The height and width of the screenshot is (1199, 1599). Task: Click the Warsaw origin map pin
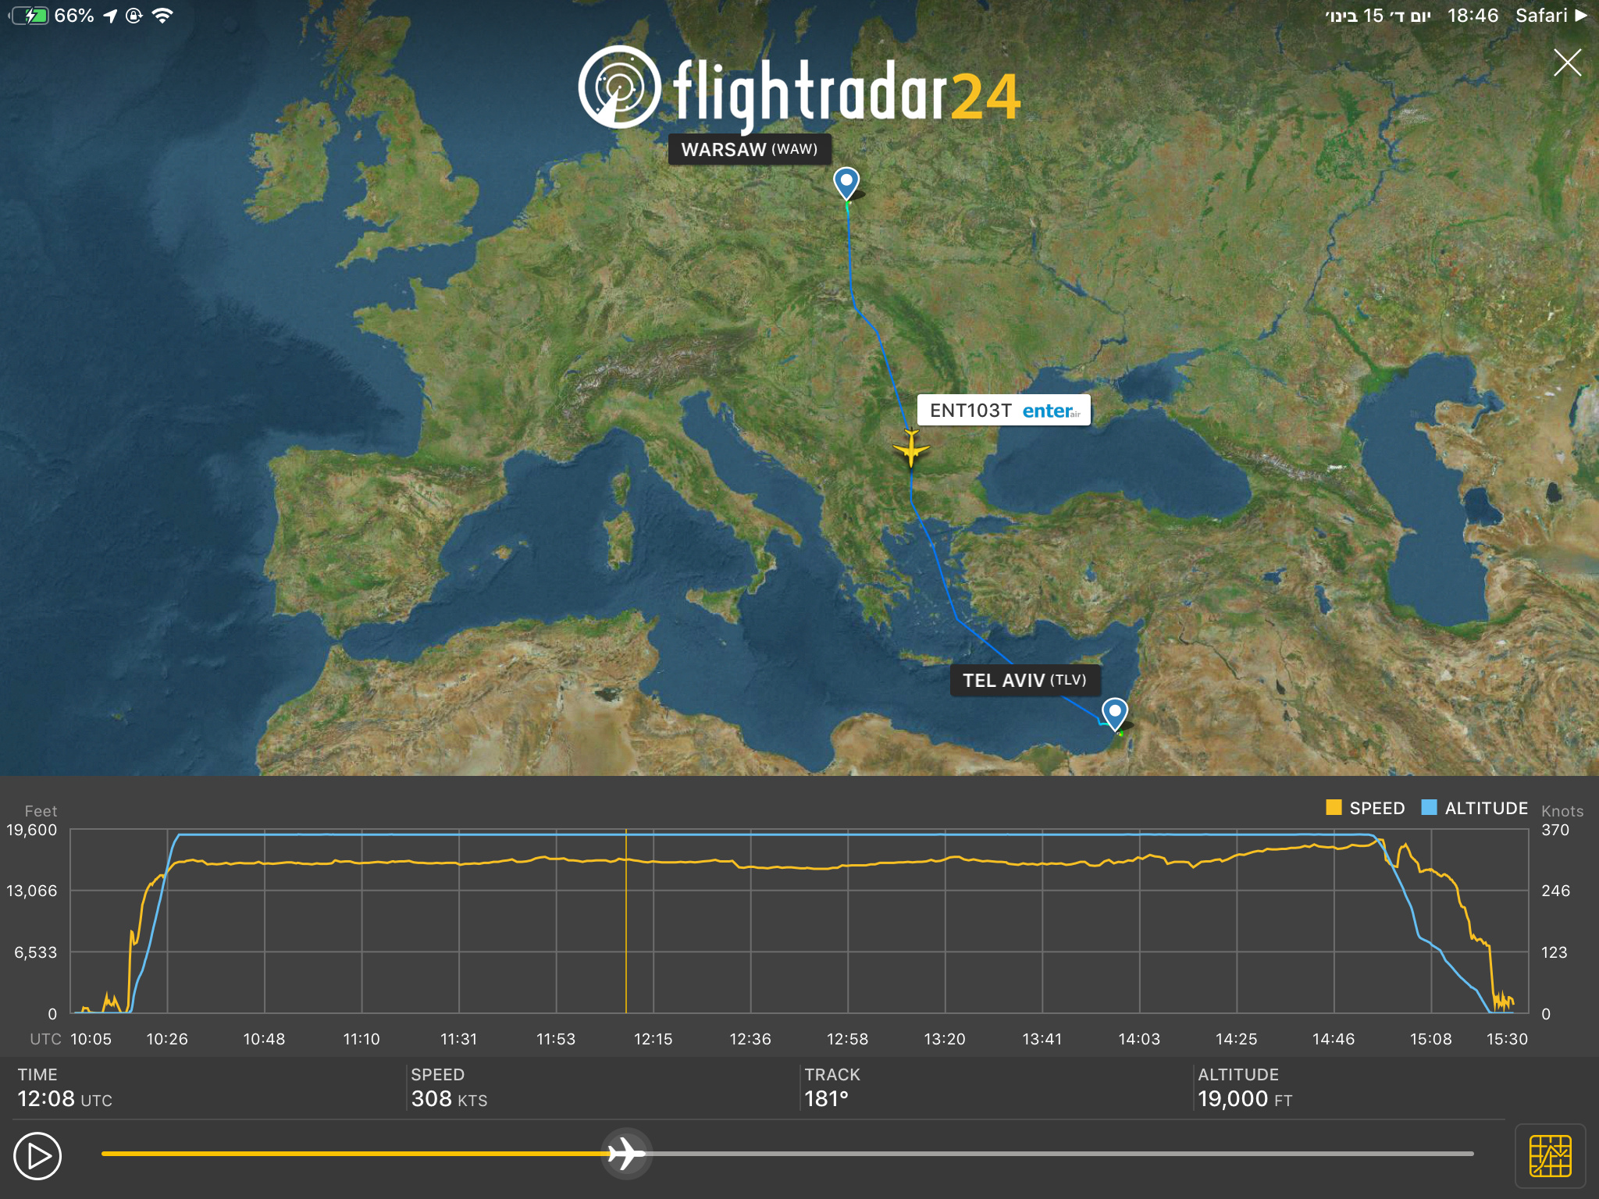pos(846,183)
